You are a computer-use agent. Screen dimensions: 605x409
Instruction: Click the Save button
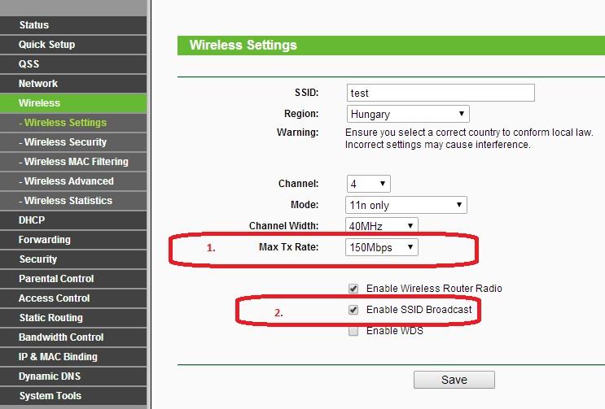[x=454, y=380]
